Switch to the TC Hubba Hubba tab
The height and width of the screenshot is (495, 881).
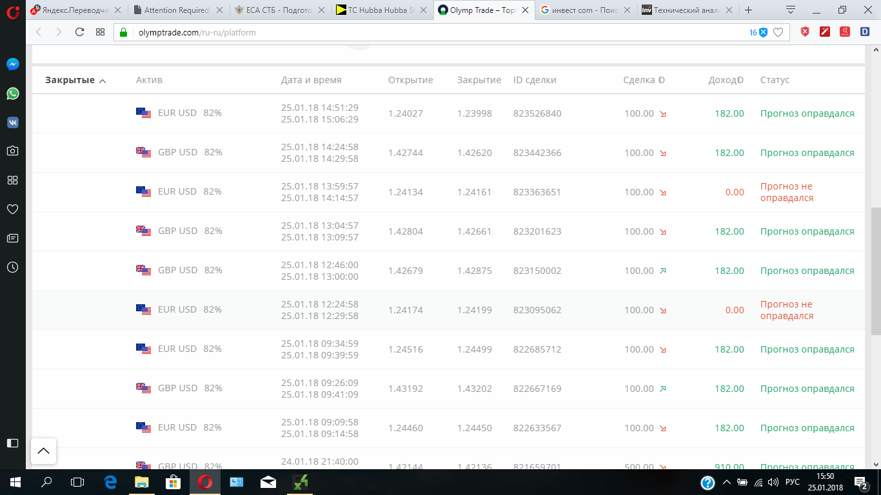click(384, 10)
